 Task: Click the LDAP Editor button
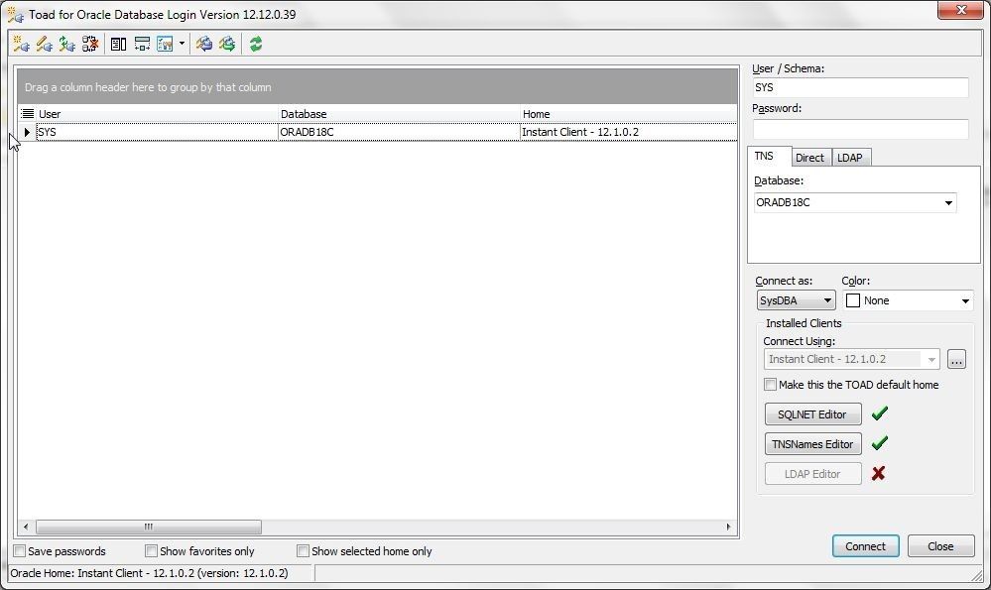tap(812, 474)
